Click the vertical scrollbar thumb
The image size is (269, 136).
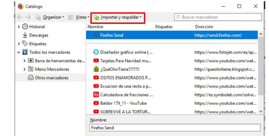coord(261,66)
